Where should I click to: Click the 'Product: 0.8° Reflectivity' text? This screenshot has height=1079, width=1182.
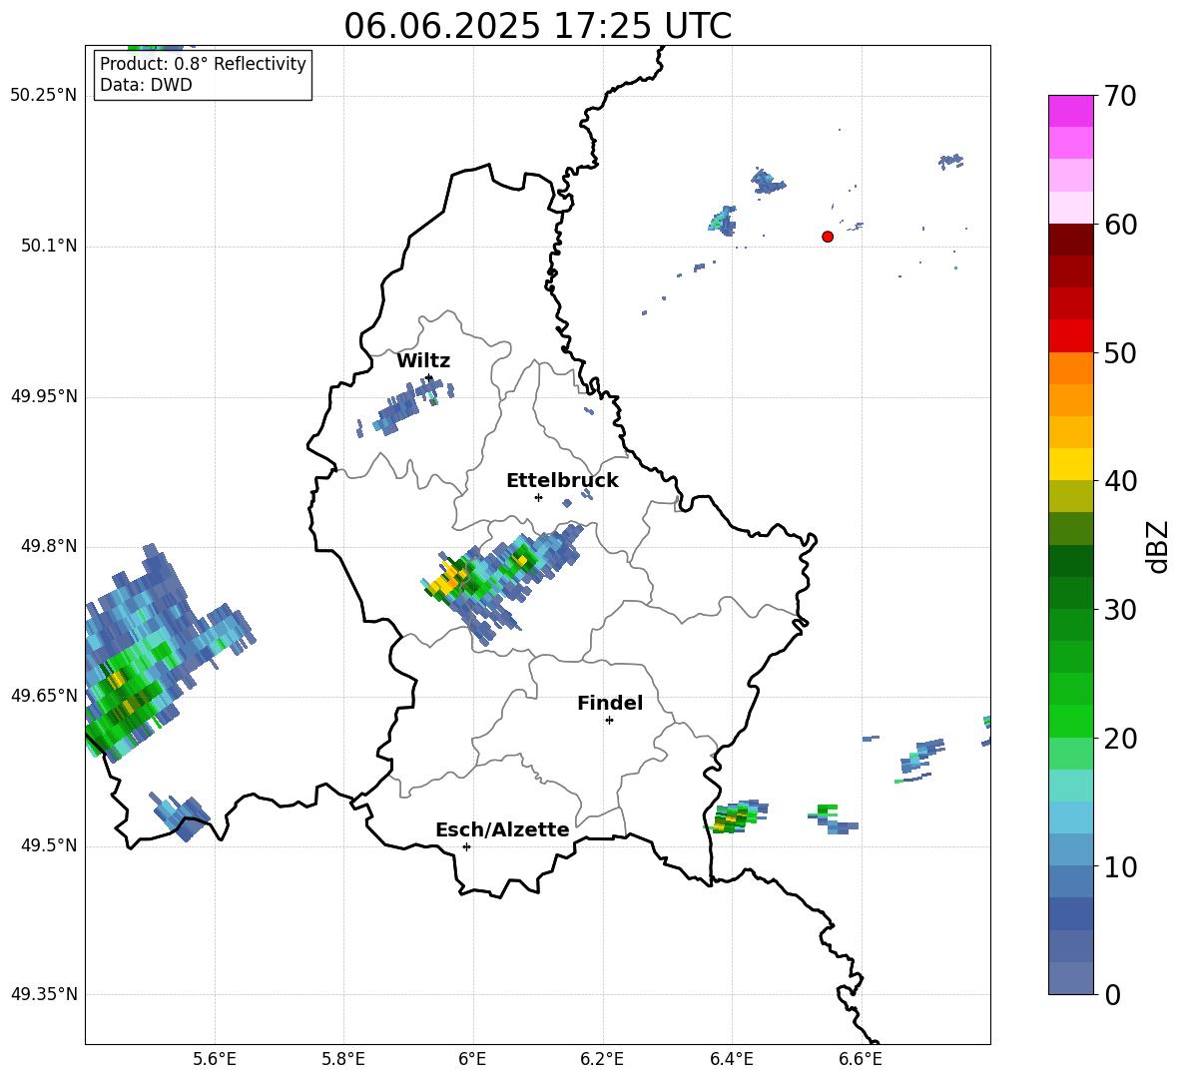pyautogui.click(x=203, y=64)
